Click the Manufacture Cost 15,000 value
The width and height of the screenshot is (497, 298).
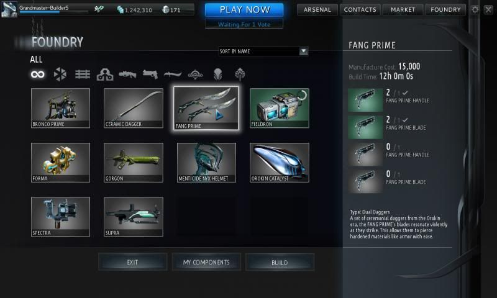[409, 66]
